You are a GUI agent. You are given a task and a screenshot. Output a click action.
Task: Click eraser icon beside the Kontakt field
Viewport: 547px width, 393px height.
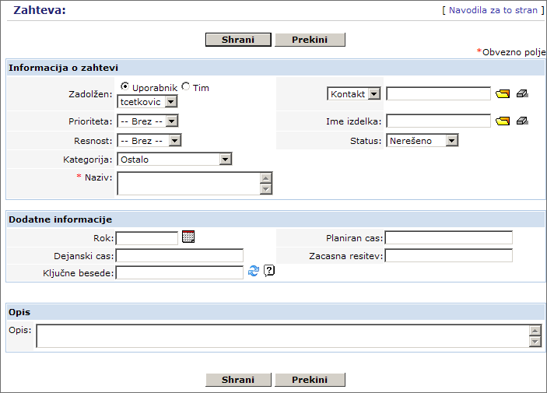[522, 94]
